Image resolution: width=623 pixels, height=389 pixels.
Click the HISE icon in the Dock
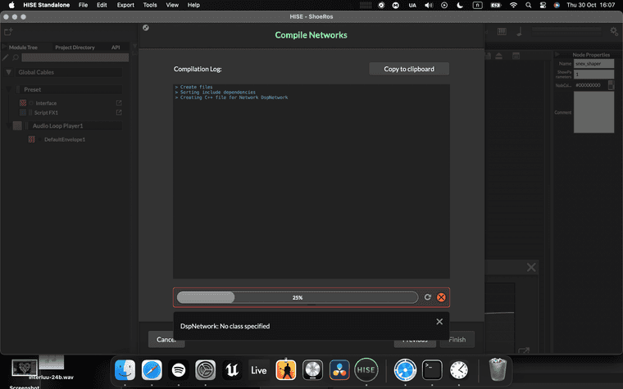366,370
